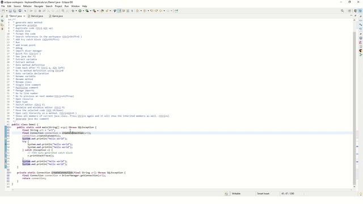The height and width of the screenshot is (204, 363).
Task: Collapse the main method fold marker
Action: [x=10, y=127]
